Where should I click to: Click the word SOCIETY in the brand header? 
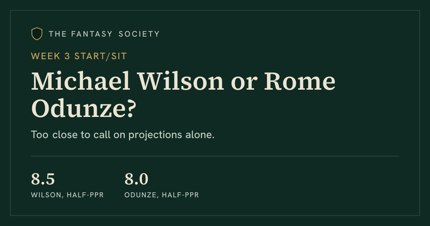point(139,34)
